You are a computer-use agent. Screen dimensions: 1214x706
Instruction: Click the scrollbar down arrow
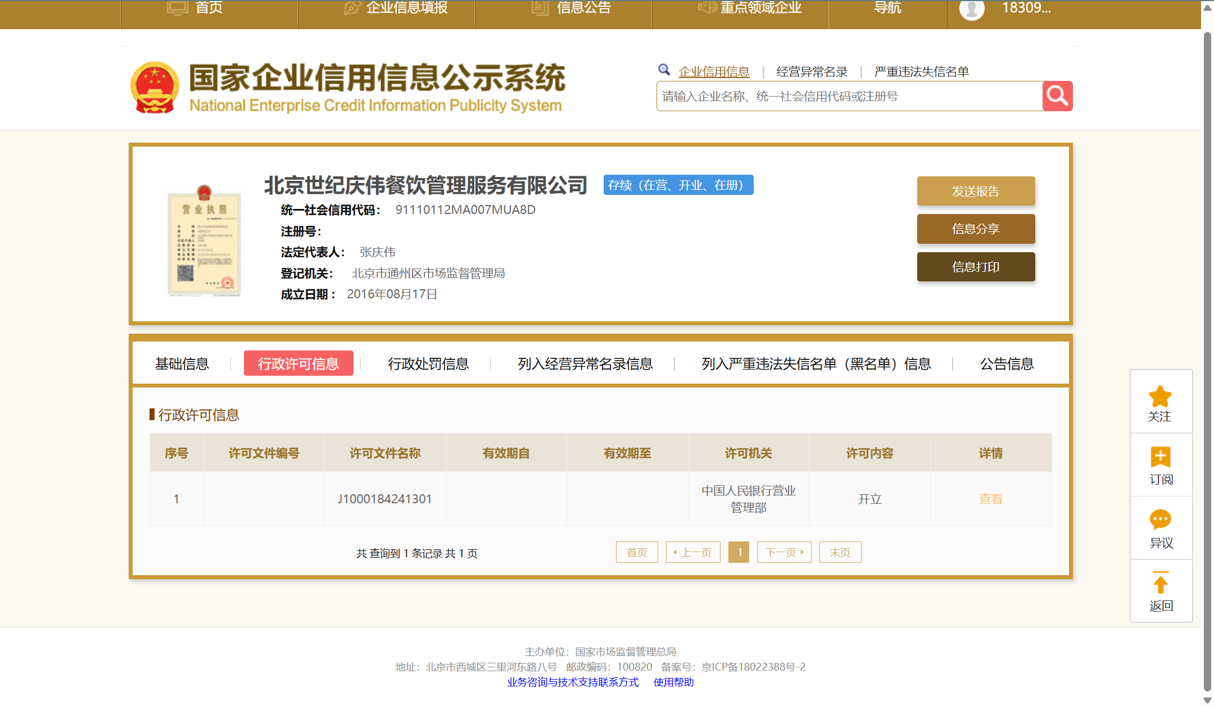coord(1207,700)
